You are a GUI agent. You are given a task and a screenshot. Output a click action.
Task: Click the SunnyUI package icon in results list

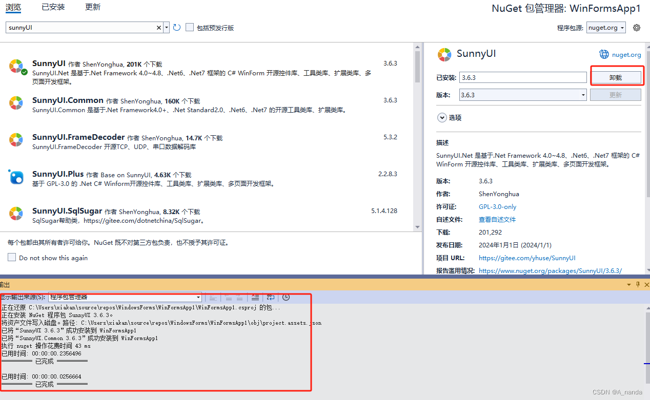[x=16, y=67]
